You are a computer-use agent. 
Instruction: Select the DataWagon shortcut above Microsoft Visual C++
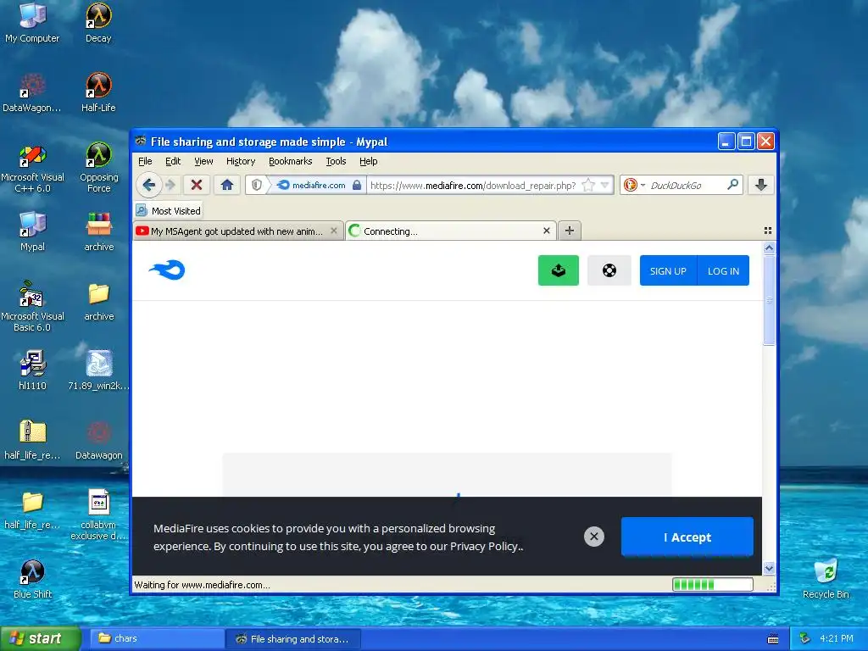click(x=32, y=92)
